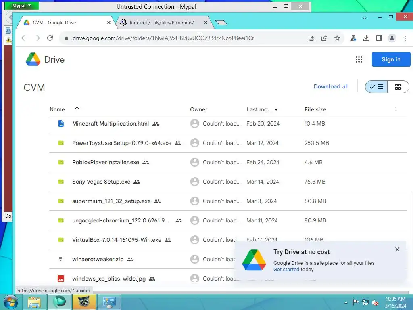Click the File size column header
Image resolution: width=413 pixels, height=310 pixels.
click(315, 109)
